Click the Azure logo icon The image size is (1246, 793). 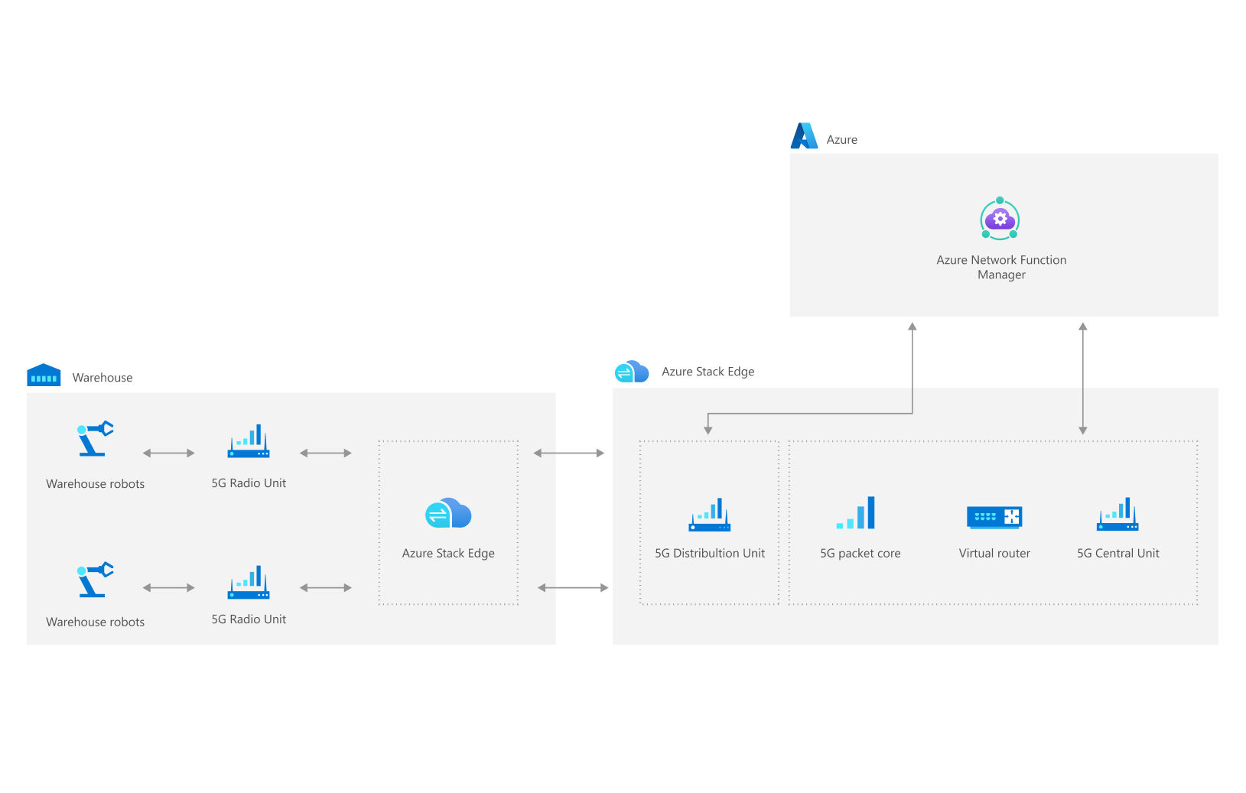803,136
